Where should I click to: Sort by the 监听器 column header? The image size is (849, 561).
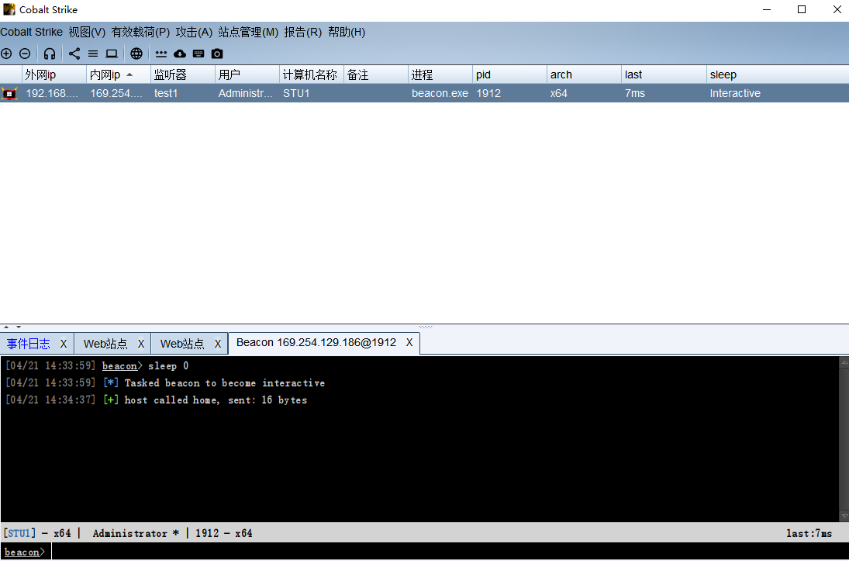[183, 74]
